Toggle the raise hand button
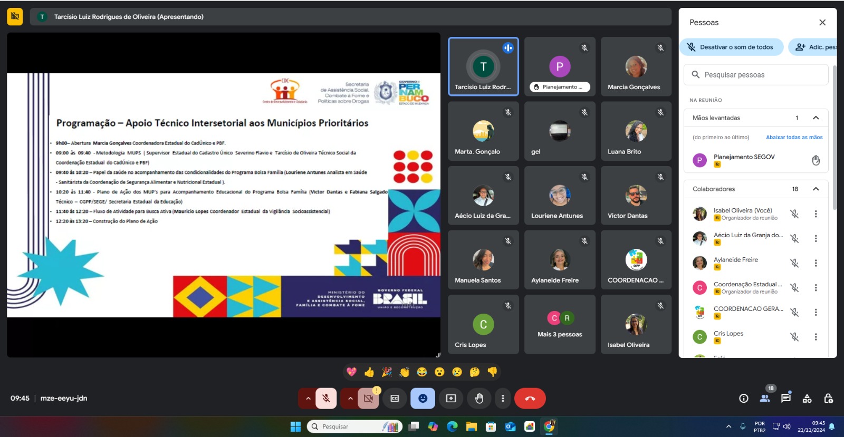Viewport: 844px width, 437px height. pyautogui.click(x=479, y=399)
